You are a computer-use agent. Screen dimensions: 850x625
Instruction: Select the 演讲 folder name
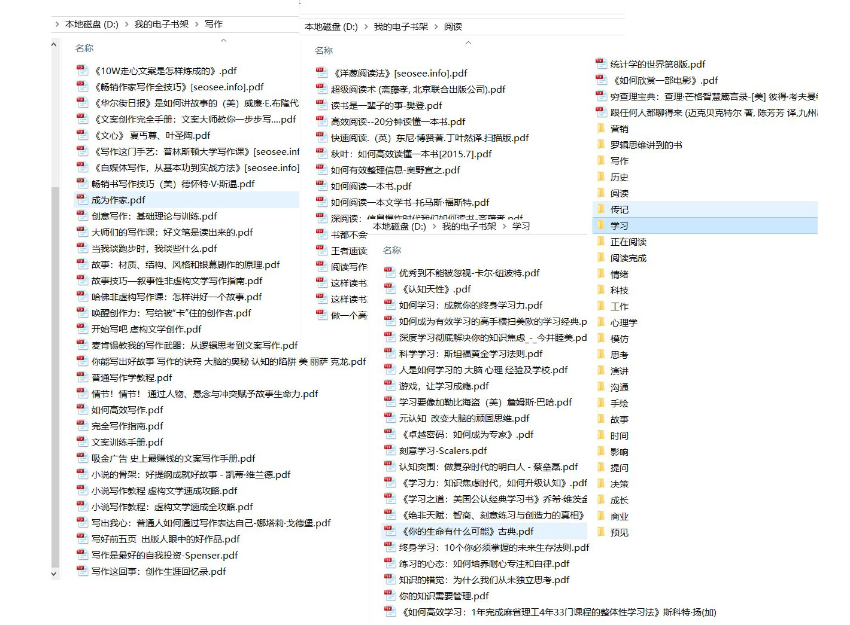[x=620, y=371]
